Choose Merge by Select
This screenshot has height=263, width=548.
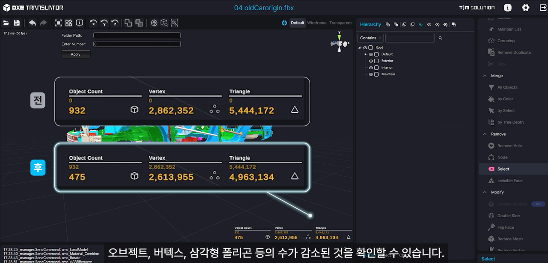(506, 110)
